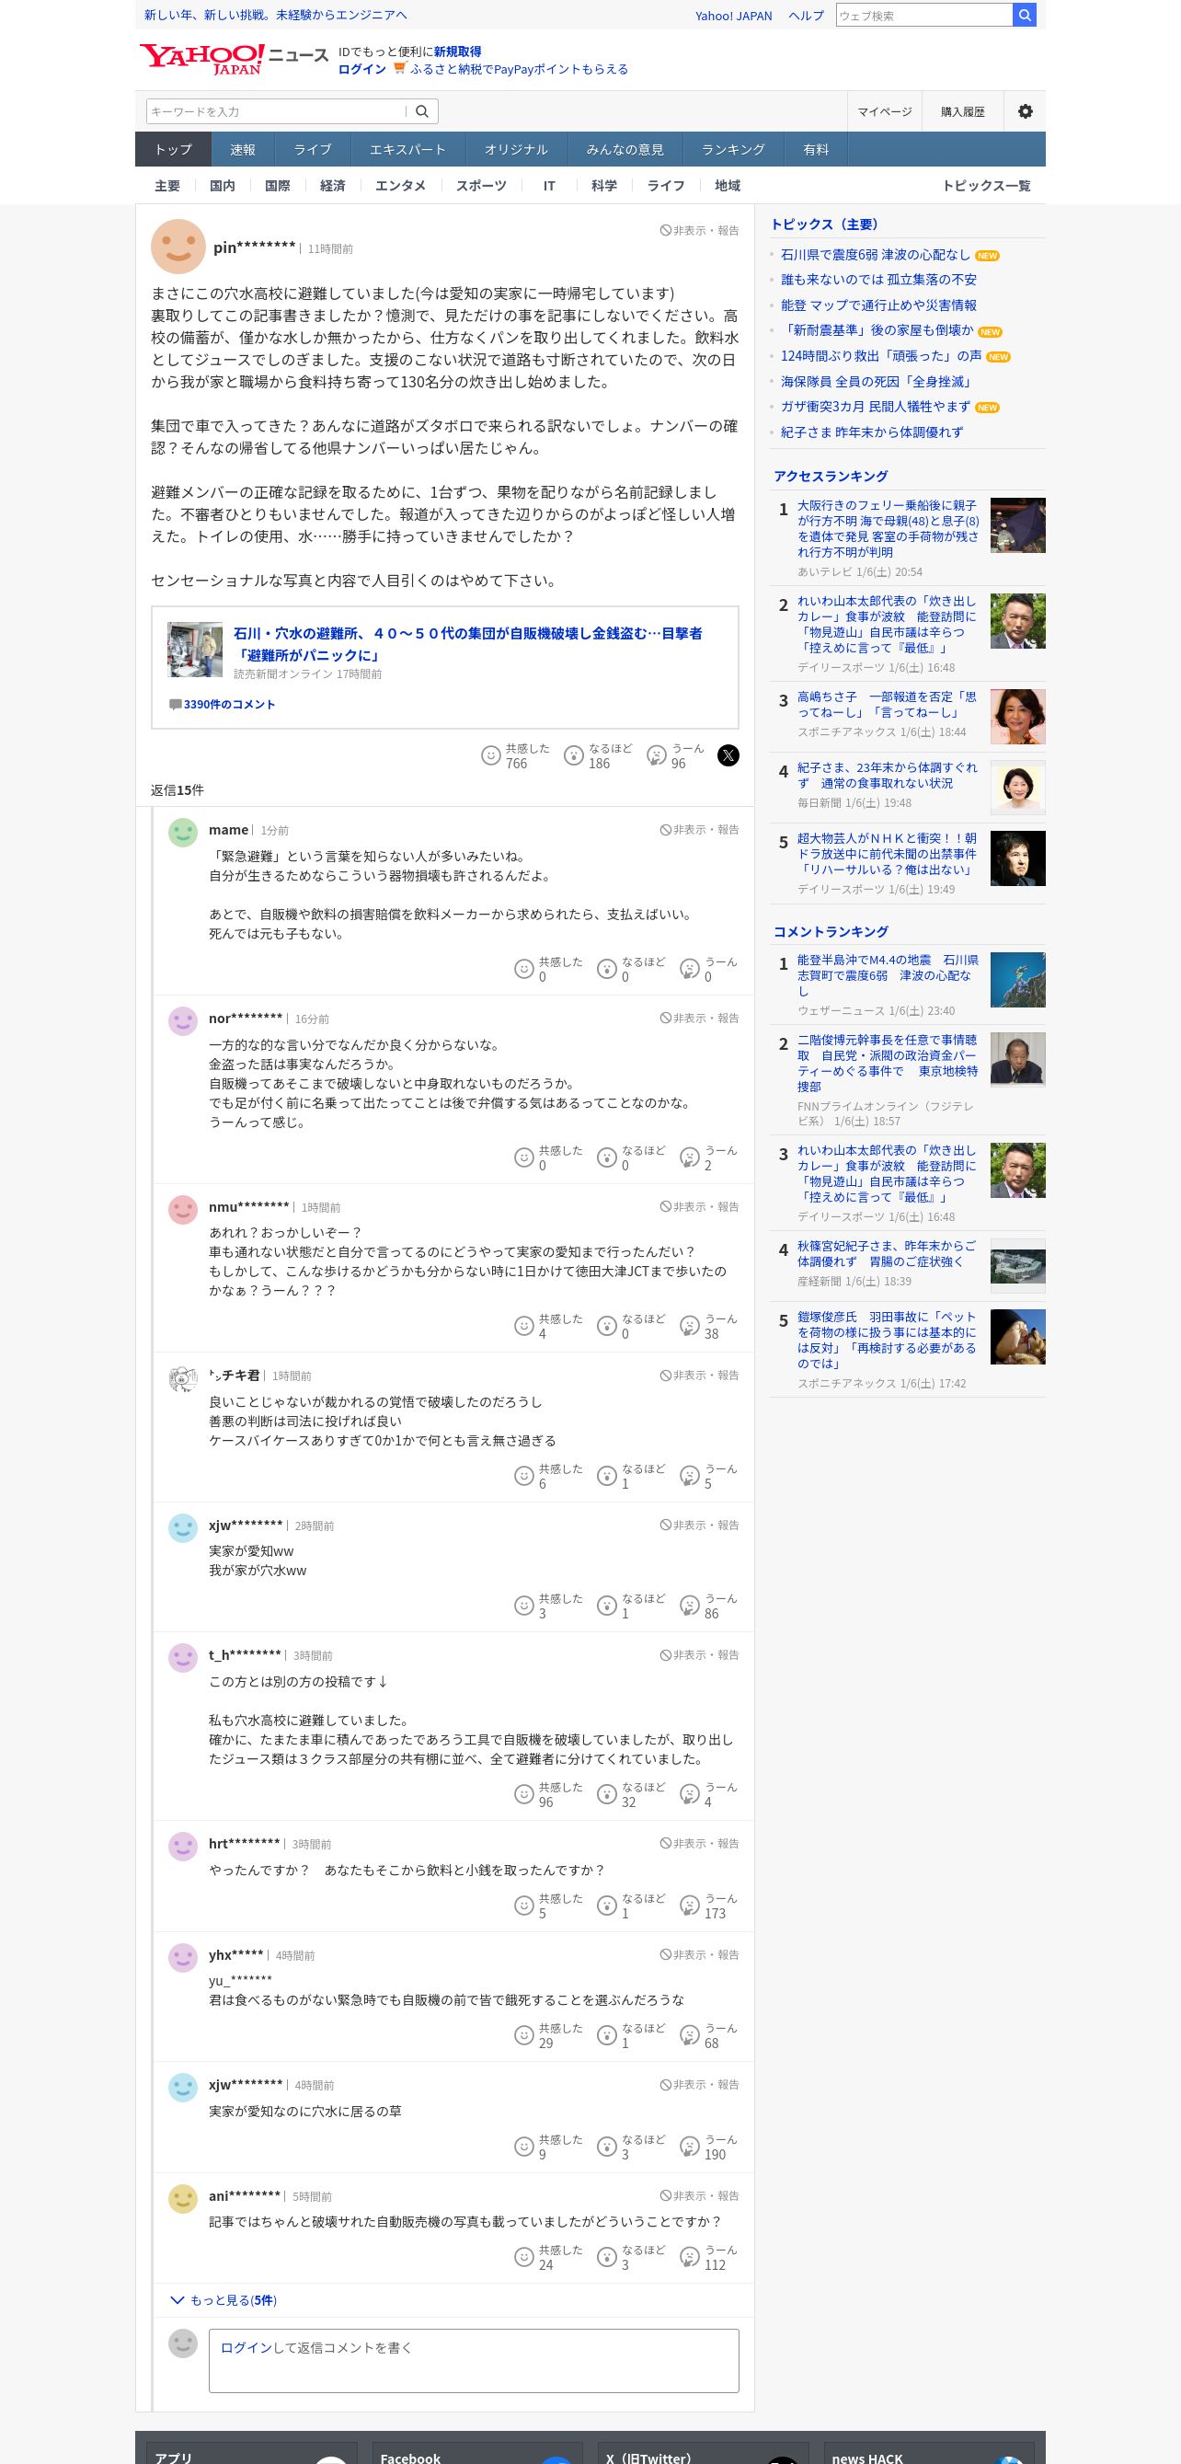Click 共感した icon on mame reply
Screen dimensions: 1181x2464
524,969
